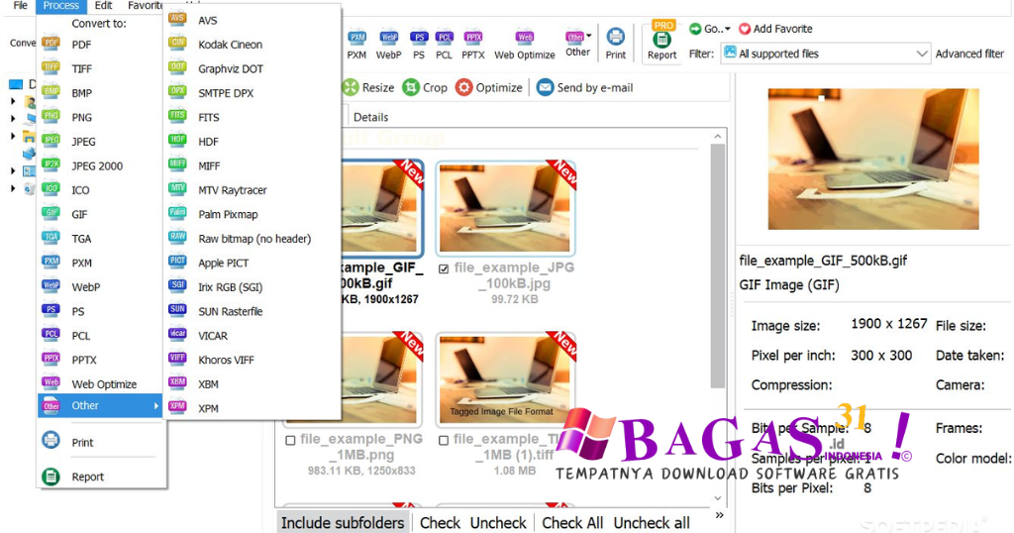1014x533 pixels.
Task: Open Web Optimize from the toolbar
Action: coord(525,45)
